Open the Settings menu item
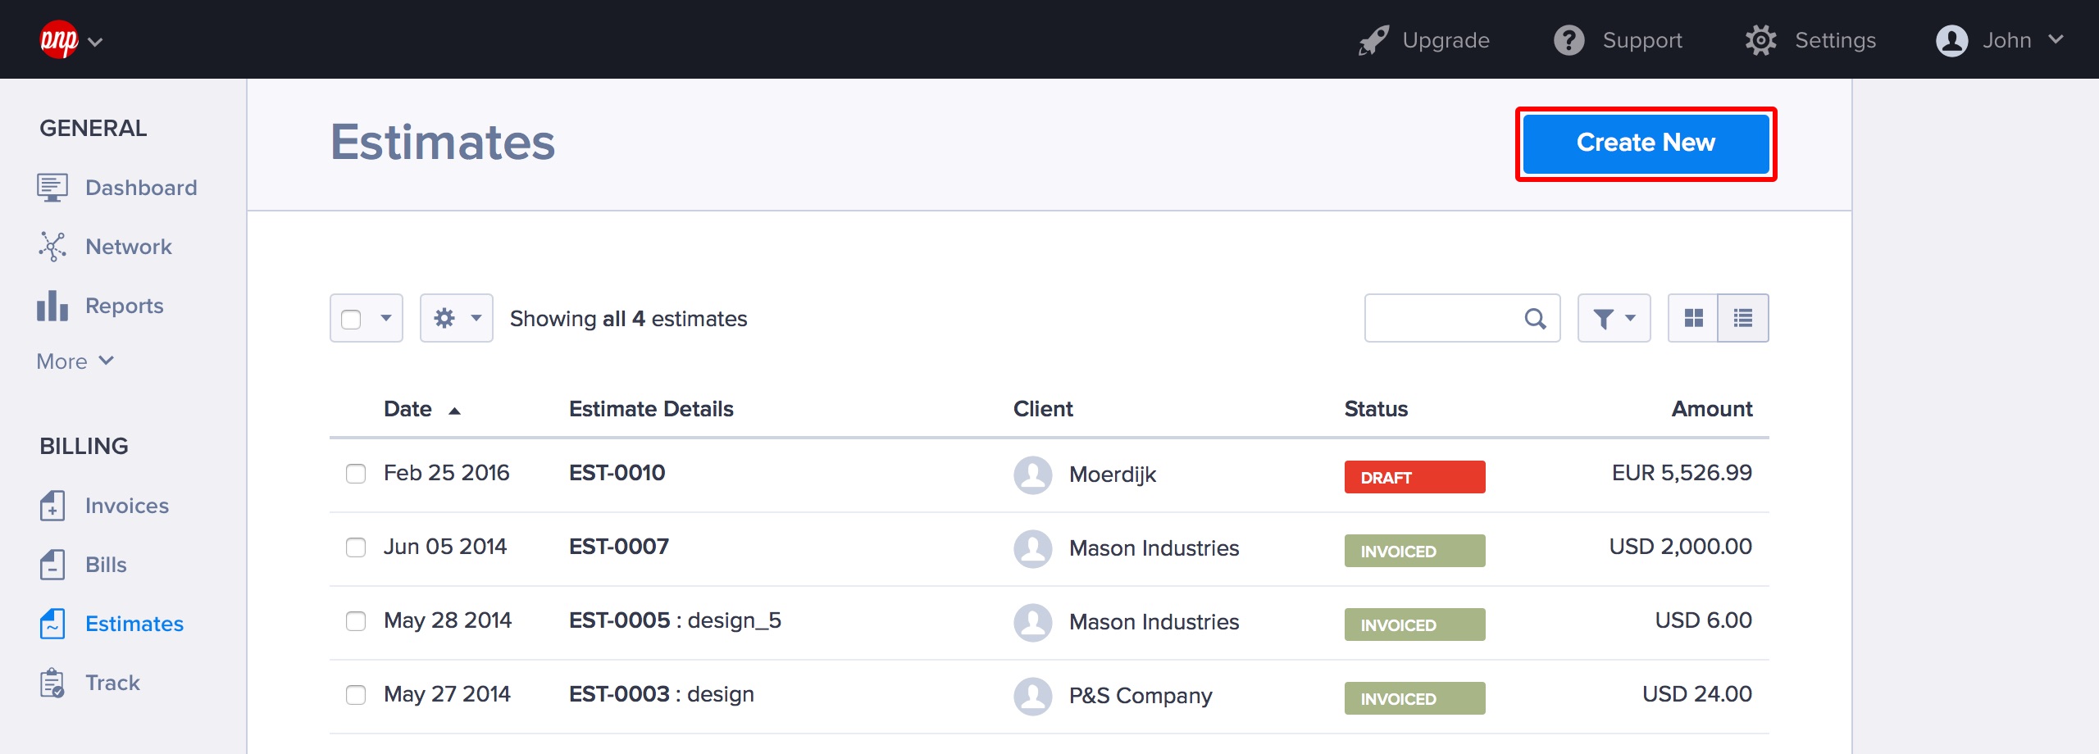 tap(1810, 40)
